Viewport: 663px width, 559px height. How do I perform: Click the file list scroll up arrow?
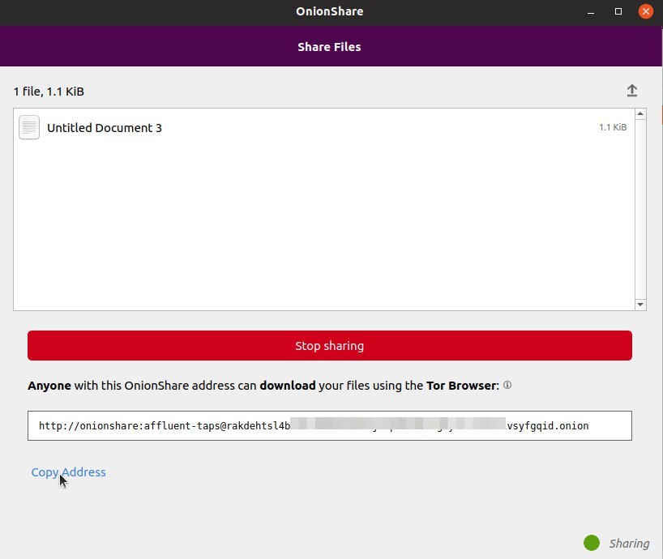click(x=640, y=113)
